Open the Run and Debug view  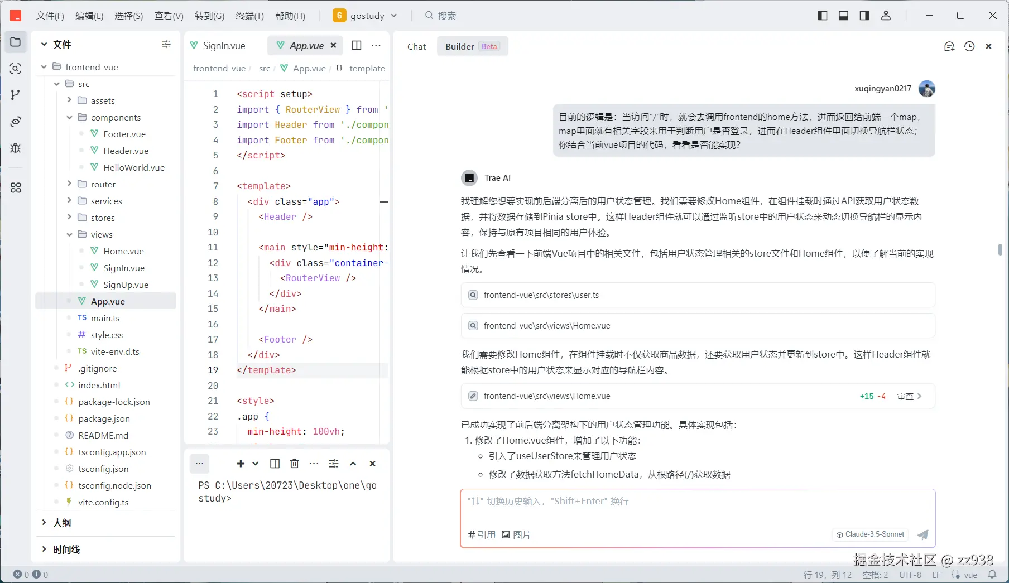click(x=16, y=148)
